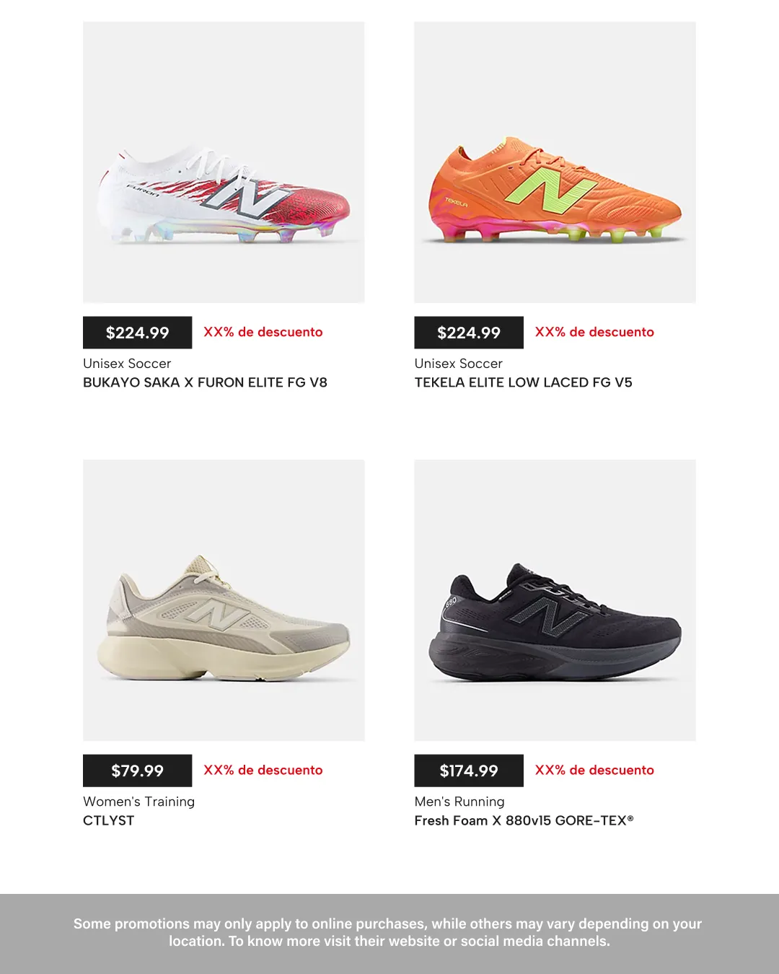Viewport: 779px width, 974px height.
Task: Click the Men's Running category label
Action: tap(459, 802)
